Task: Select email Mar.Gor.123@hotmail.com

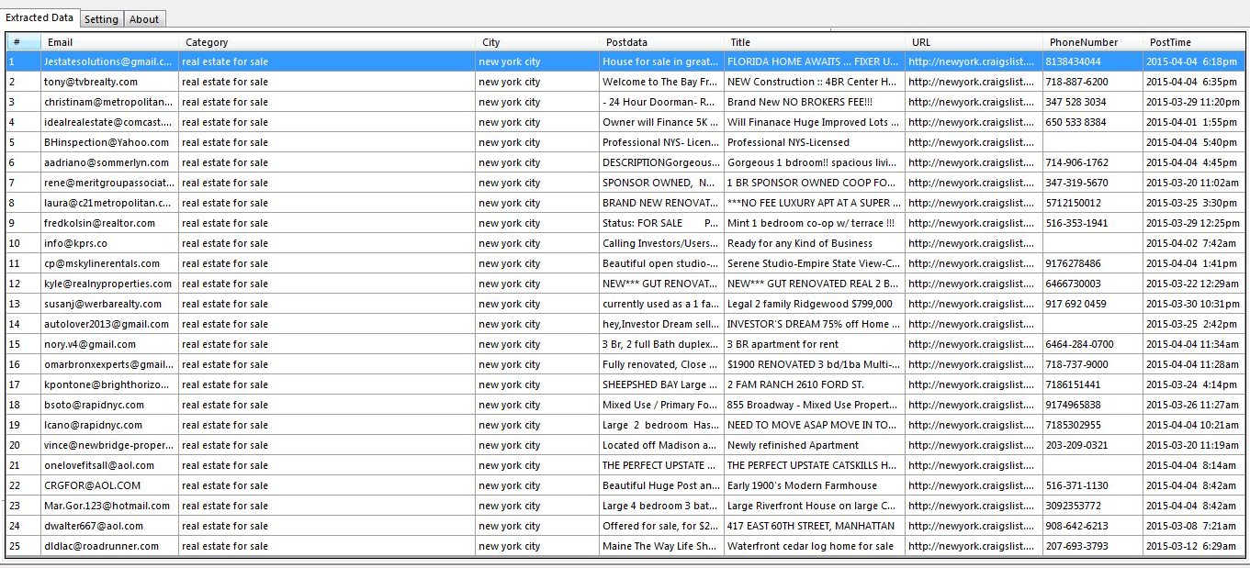Action: tap(107, 506)
